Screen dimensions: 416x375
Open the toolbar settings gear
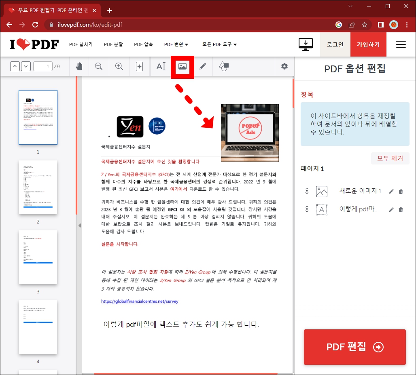[284, 66]
